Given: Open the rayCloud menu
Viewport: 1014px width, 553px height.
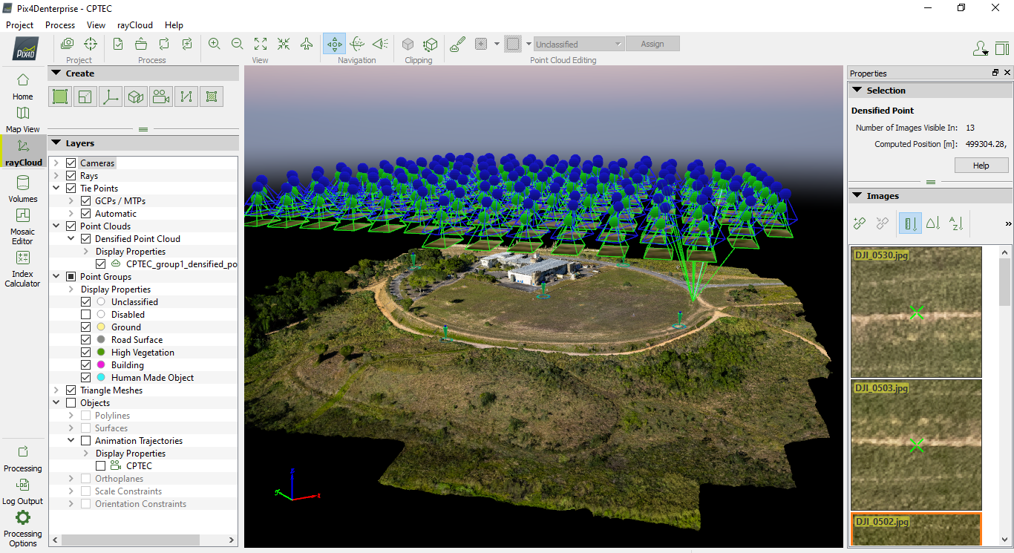Looking at the screenshot, I should click(134, 25).
